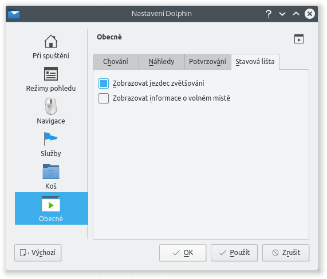Close the Nastavení Dolphin window

tap(310, 14)
